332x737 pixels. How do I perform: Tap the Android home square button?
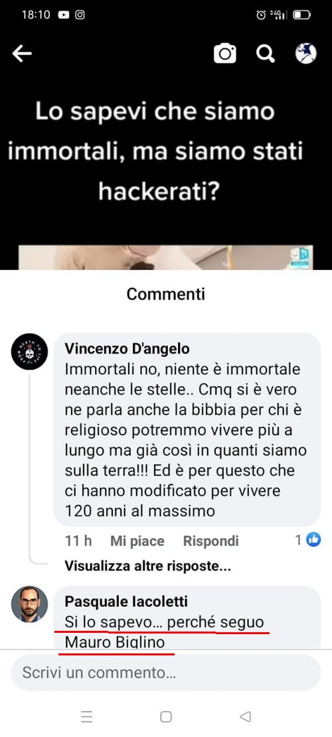[165, 716]
